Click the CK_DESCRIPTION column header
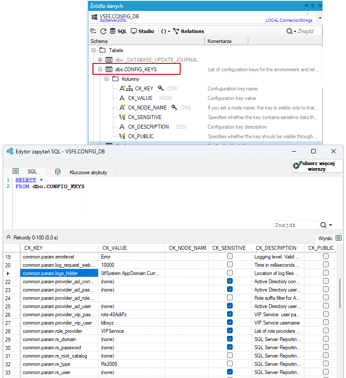This screenshot has width=346, height=378. click(x=278, y=248)
